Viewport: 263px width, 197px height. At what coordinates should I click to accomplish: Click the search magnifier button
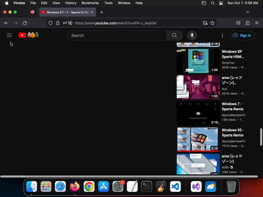click(x=175, y=35)
